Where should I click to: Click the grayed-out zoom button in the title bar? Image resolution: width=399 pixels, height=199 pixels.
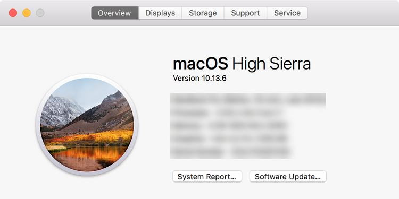click(x=40, y=13)
